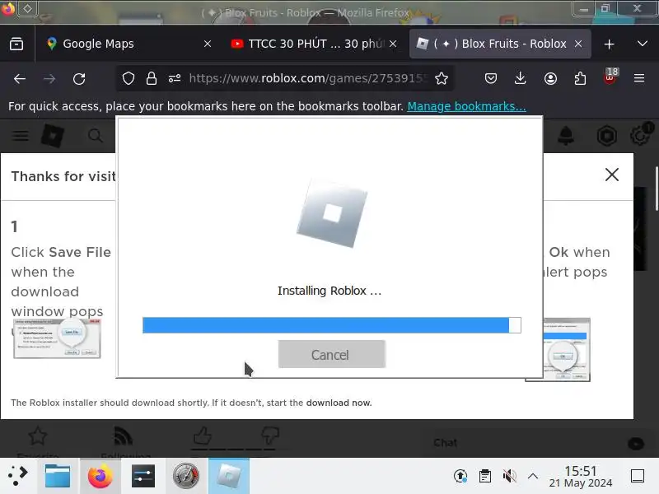Click the Ok alert instruction thumbnail
The image size is (659, 494).
click(567, 349)
